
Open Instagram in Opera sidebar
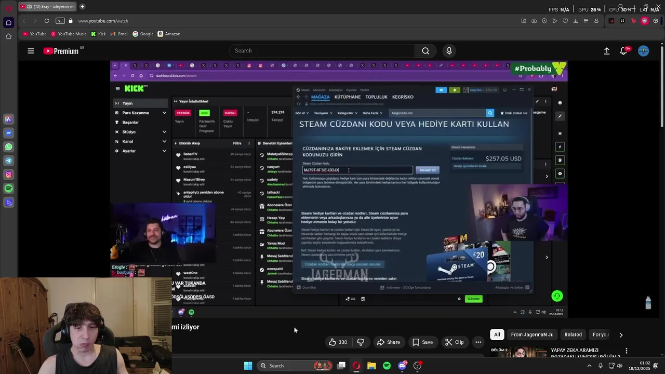pos(8,175)
